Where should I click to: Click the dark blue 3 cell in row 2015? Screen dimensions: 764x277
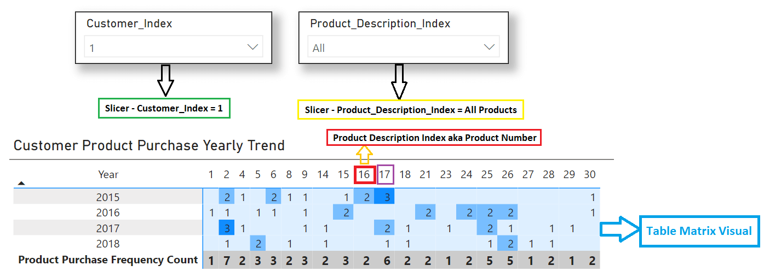tap(386, 197)
